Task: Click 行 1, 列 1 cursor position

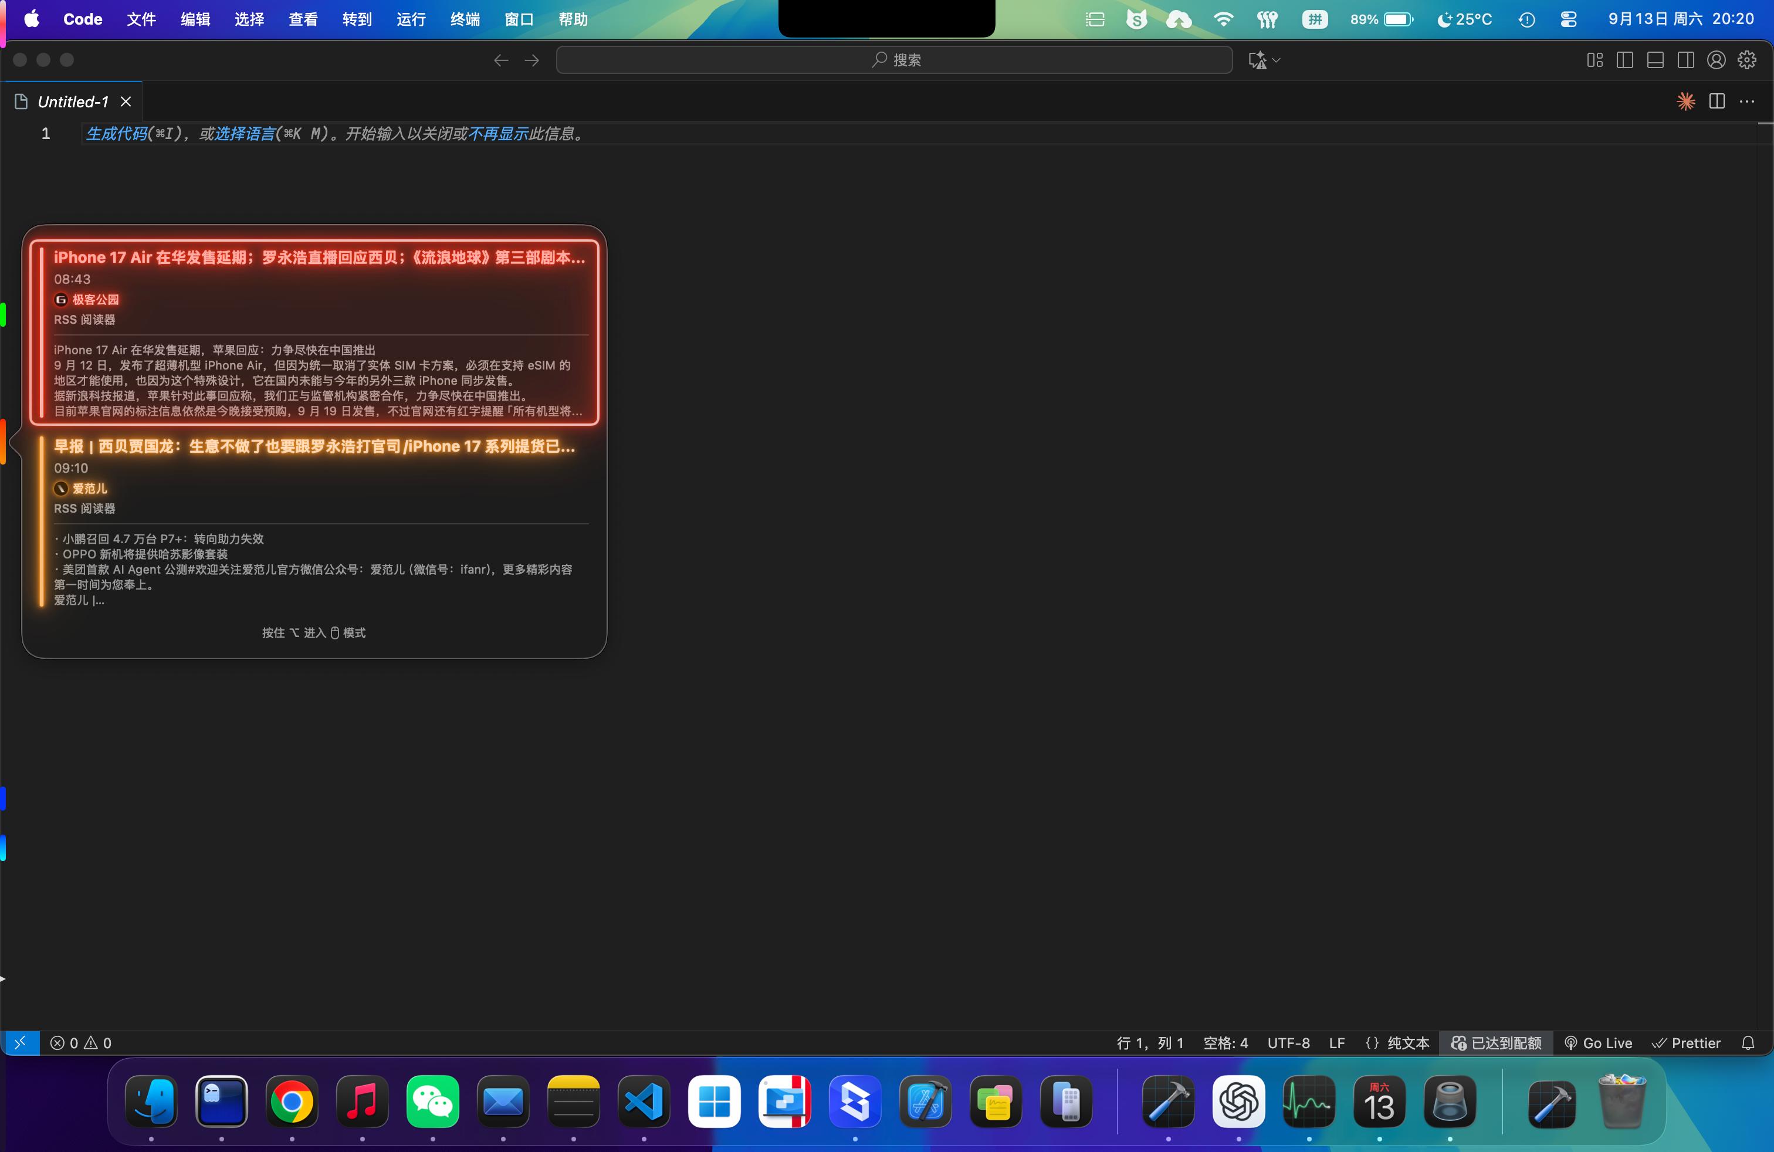Action: (x=1150, y=1042)
